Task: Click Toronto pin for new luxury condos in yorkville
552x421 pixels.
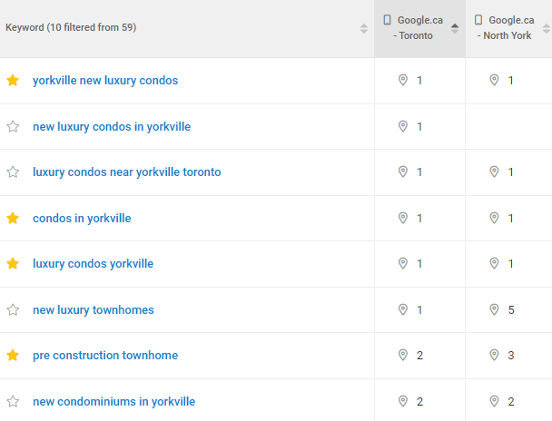Action: 403,126
